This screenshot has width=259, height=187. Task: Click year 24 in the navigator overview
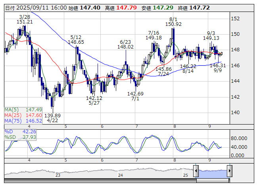coord(121,175)
